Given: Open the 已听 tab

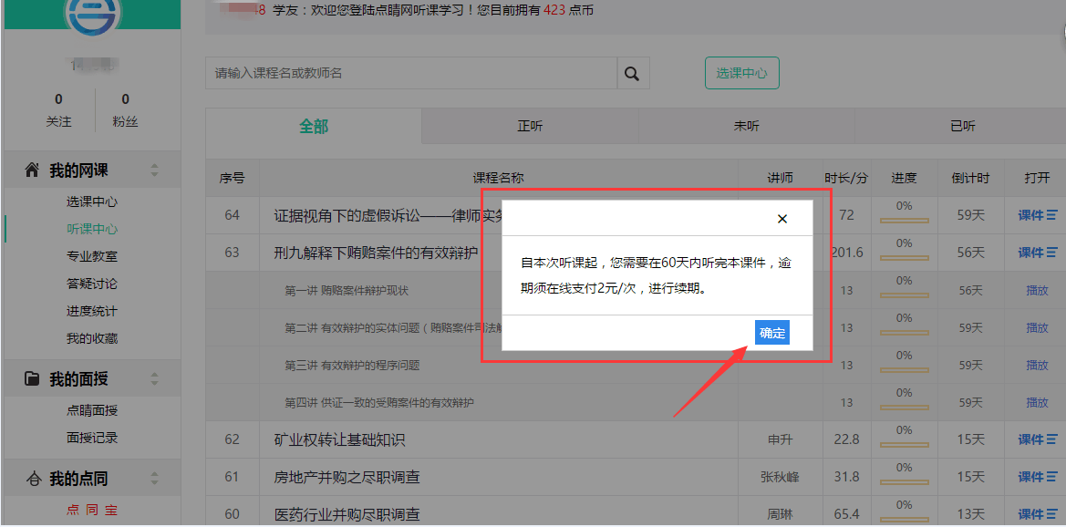Looking at the screenshot, I should [962, 127].
